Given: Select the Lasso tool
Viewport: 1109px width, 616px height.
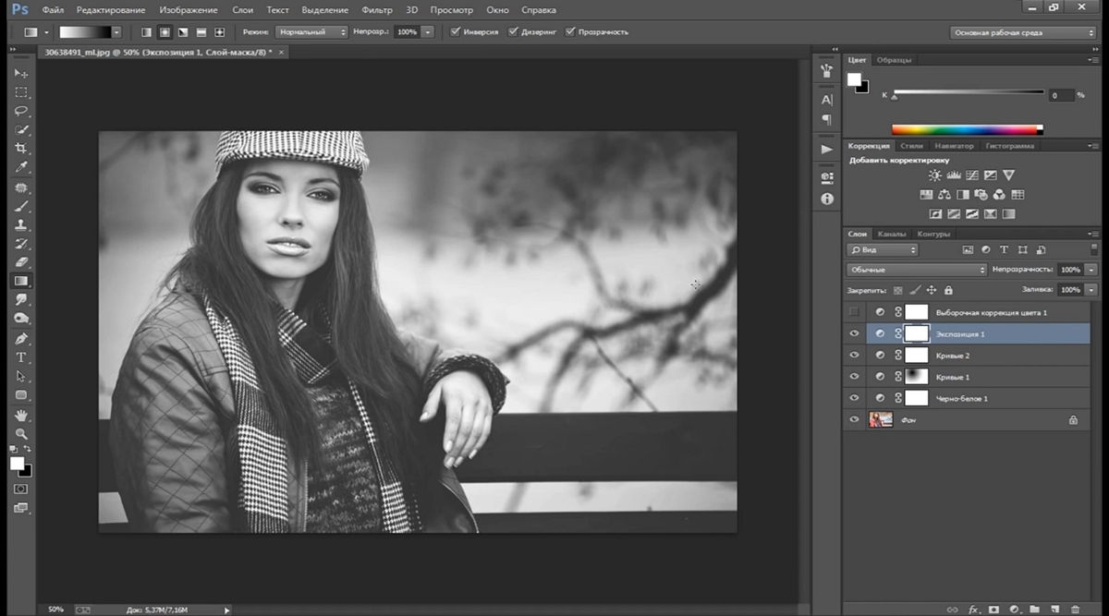Looking at the screenshot, I should pyautogui.click(x=20, y=111).
